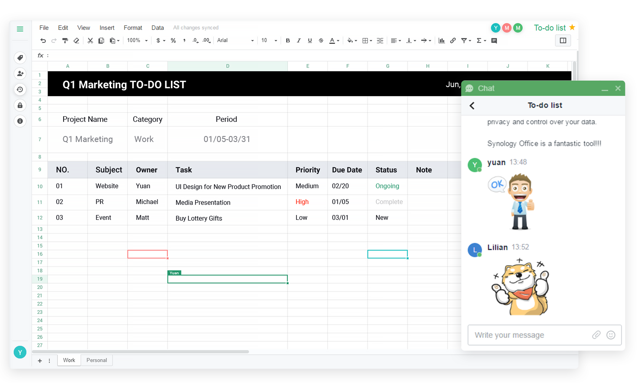Open the Format menu

133,28
